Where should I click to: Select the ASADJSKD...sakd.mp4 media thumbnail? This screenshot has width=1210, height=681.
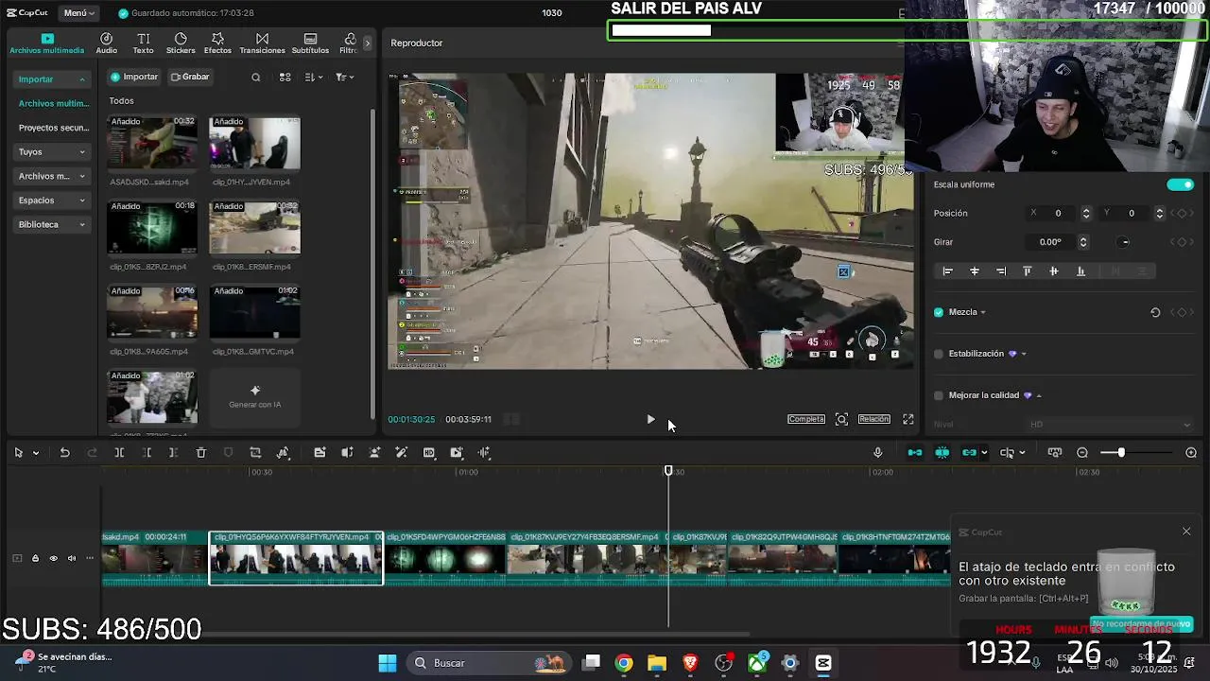coord(152,144)
